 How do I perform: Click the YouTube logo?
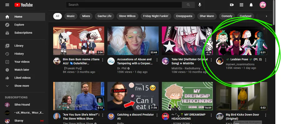[x=24, y=5]
